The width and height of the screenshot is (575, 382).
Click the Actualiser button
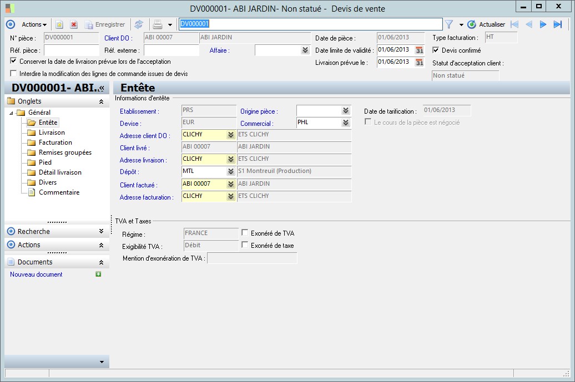[487, 24]
